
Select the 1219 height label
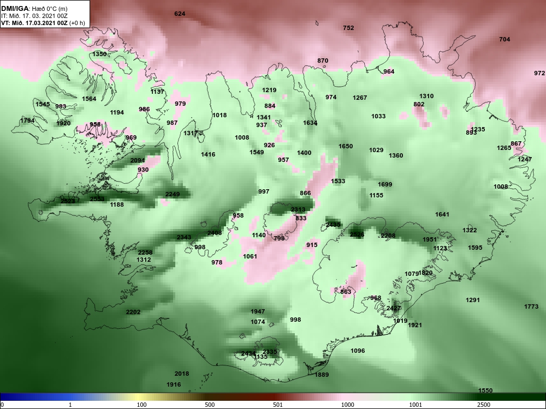coord(269,90)
